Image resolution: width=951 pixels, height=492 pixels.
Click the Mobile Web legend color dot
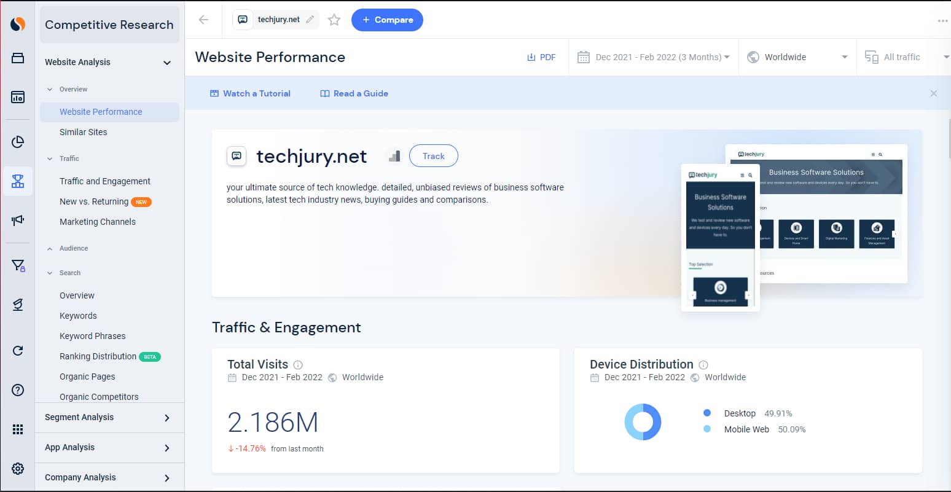click(x=707, y=429)
